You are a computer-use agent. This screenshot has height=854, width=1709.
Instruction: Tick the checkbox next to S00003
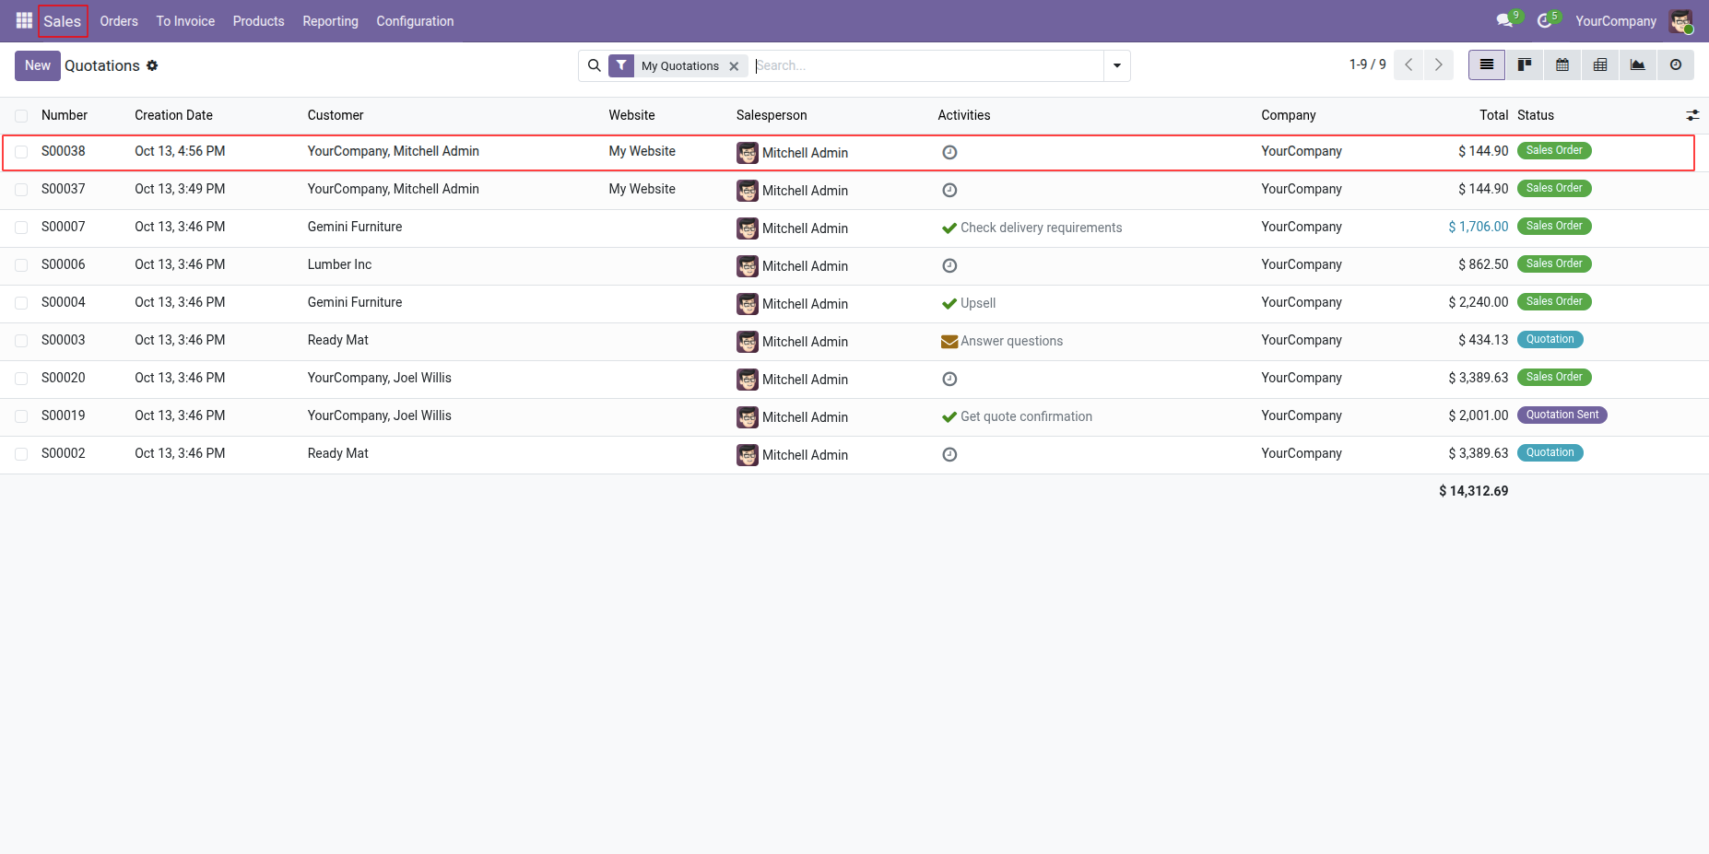(21, 341)
